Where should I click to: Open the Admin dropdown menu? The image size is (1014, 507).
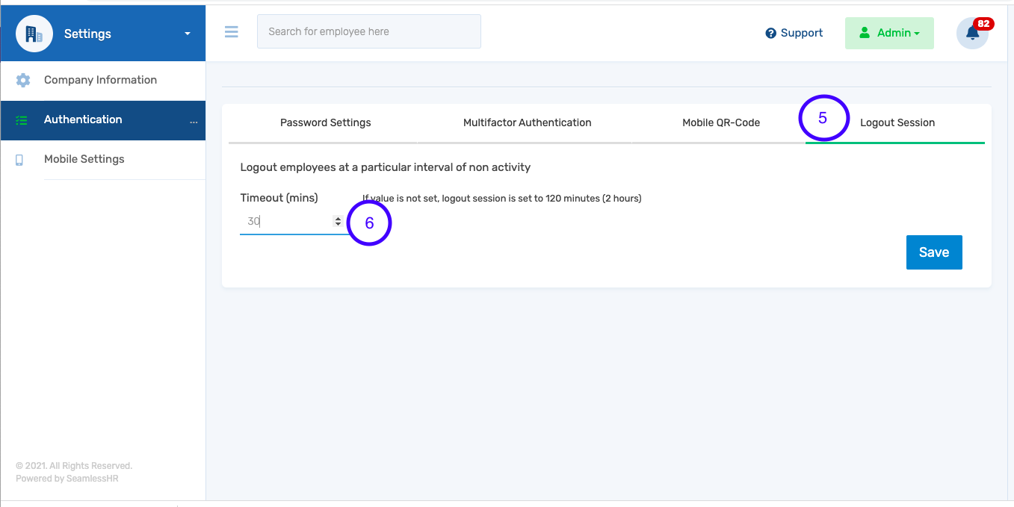pos(889,33)
